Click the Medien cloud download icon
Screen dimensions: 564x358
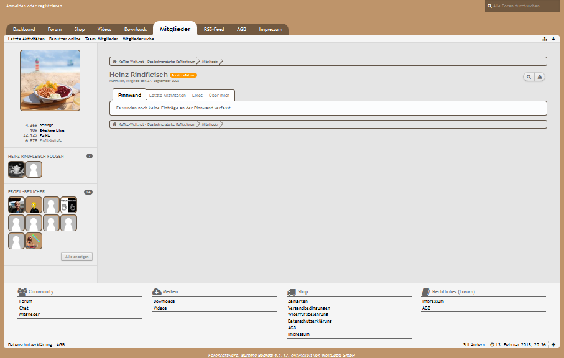[157, 291]
